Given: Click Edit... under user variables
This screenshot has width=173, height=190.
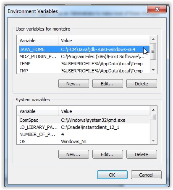Looking at the screenshot, I should (x=107, y=84).
